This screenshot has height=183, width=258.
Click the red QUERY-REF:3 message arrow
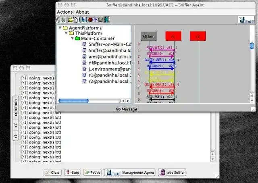coord(162,87)
